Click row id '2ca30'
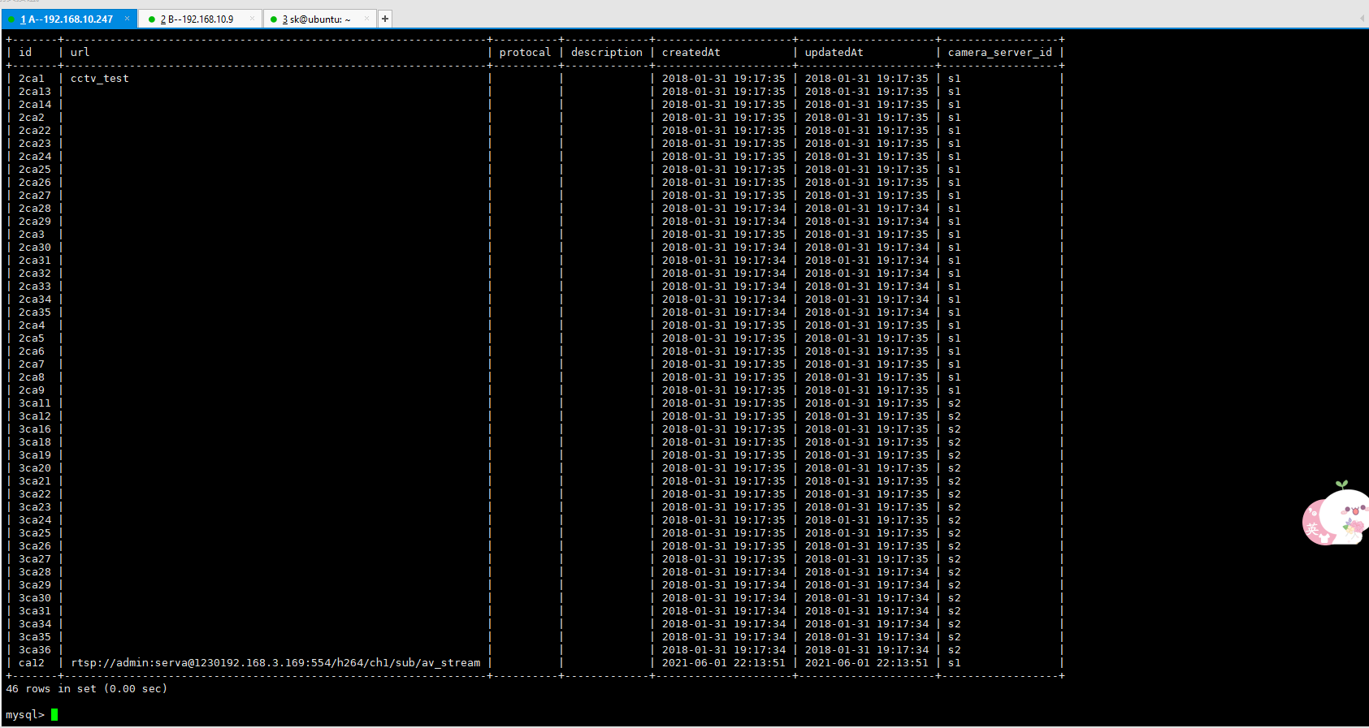 tap(35, 248)
